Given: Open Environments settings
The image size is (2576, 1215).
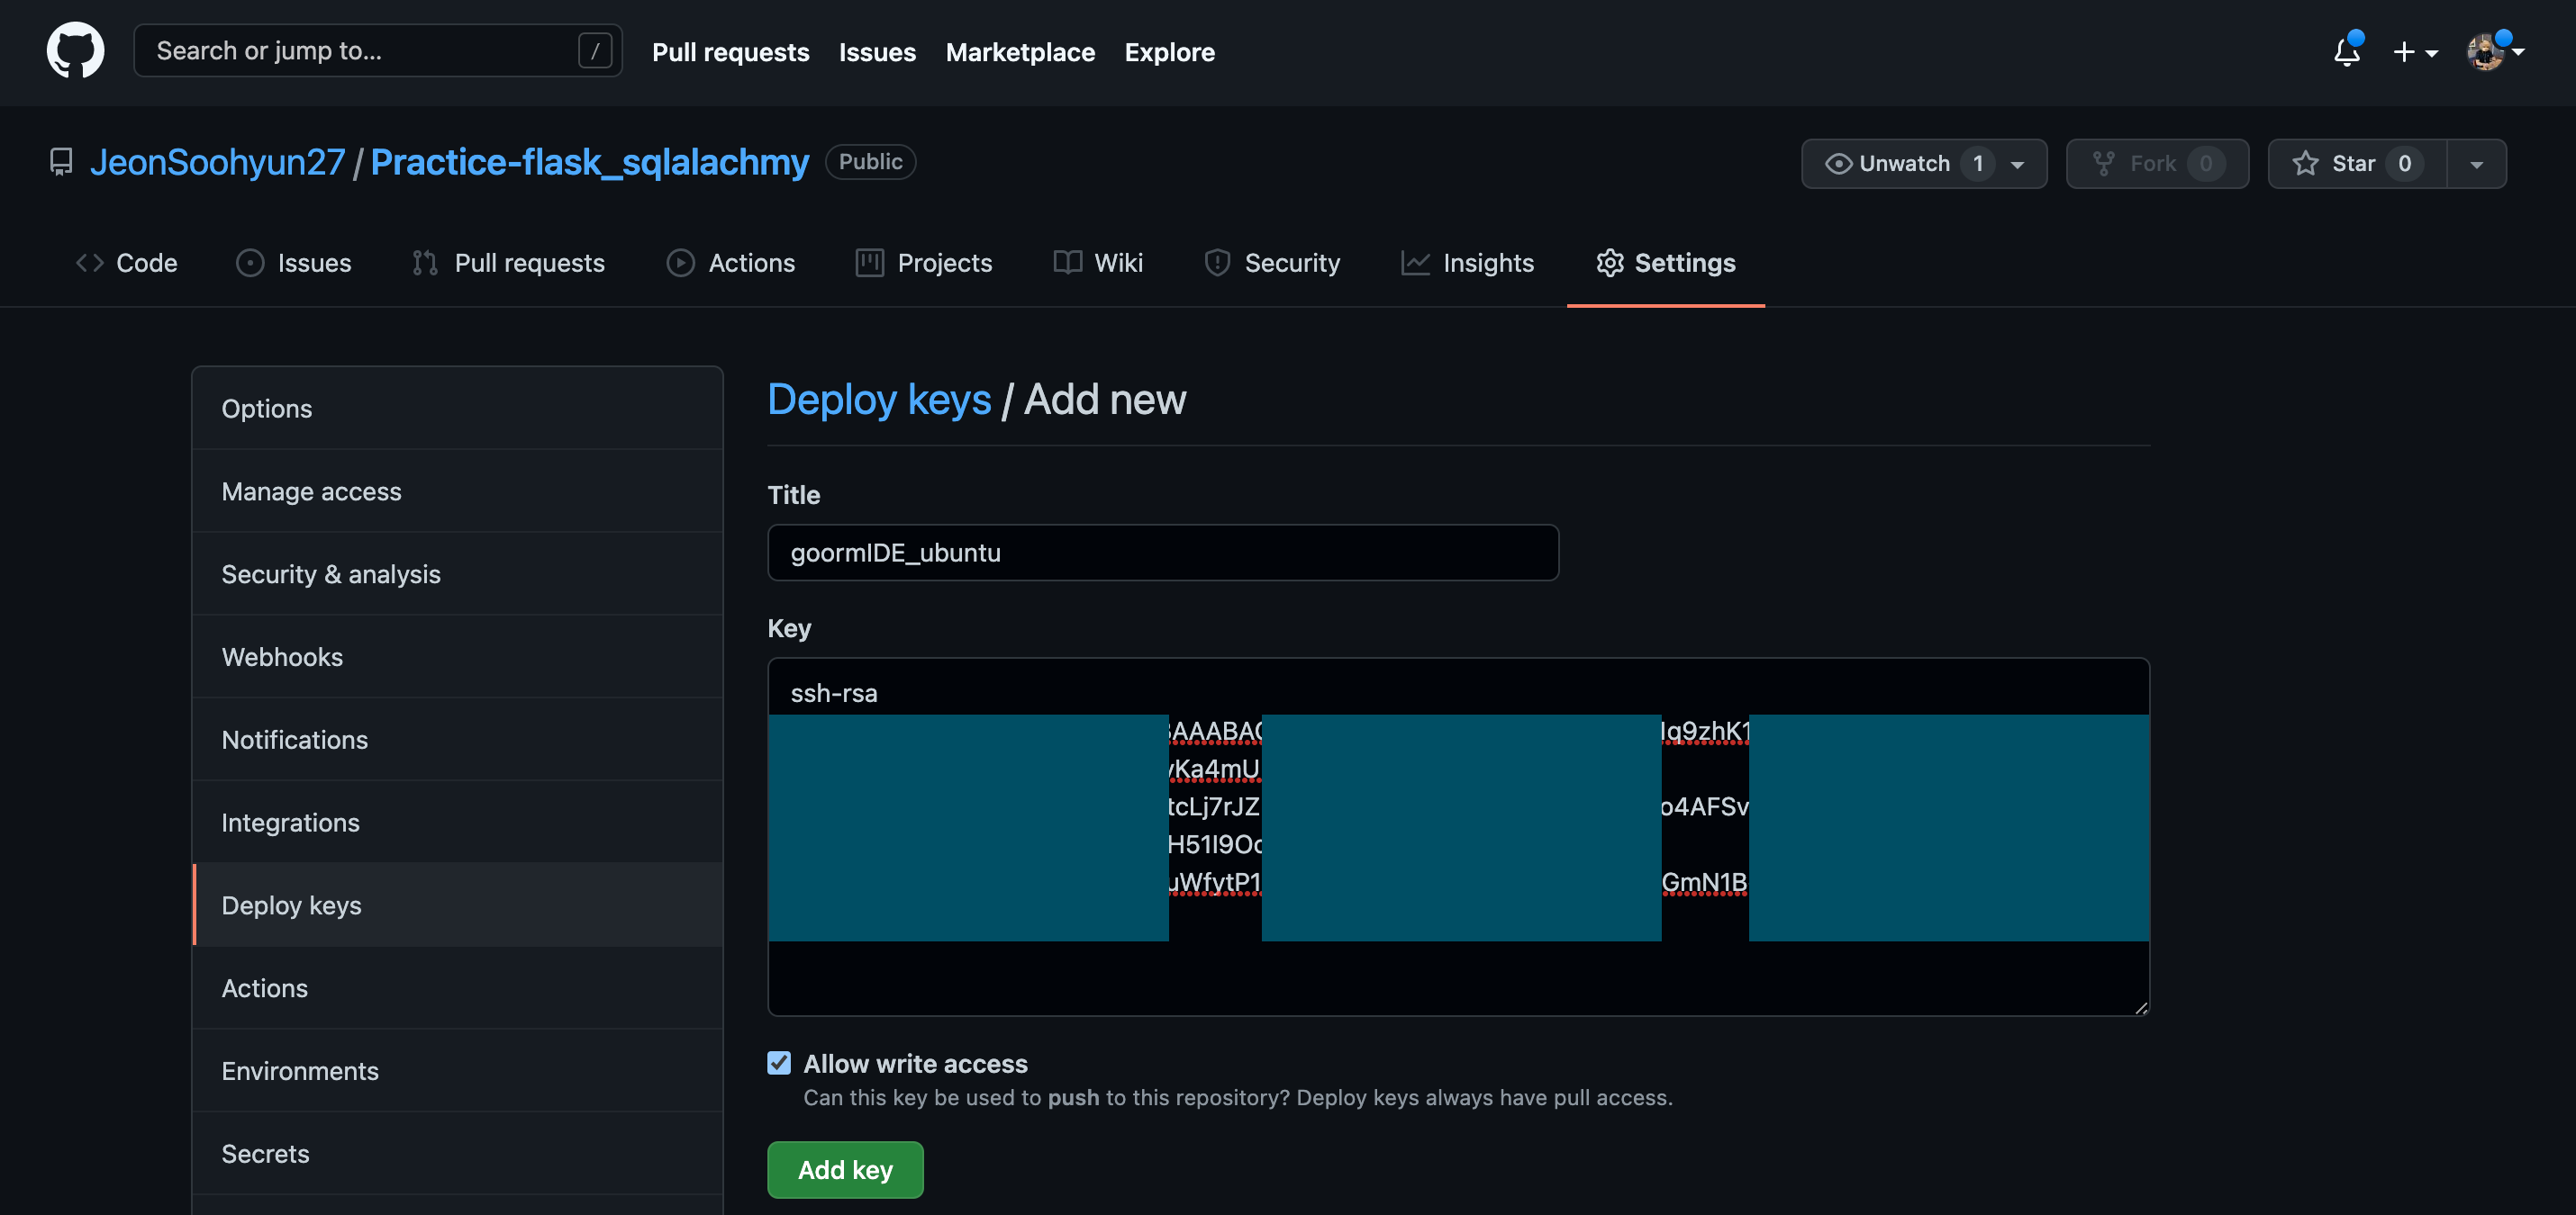Looking at the screenshot, I should tap(457, 1071).
